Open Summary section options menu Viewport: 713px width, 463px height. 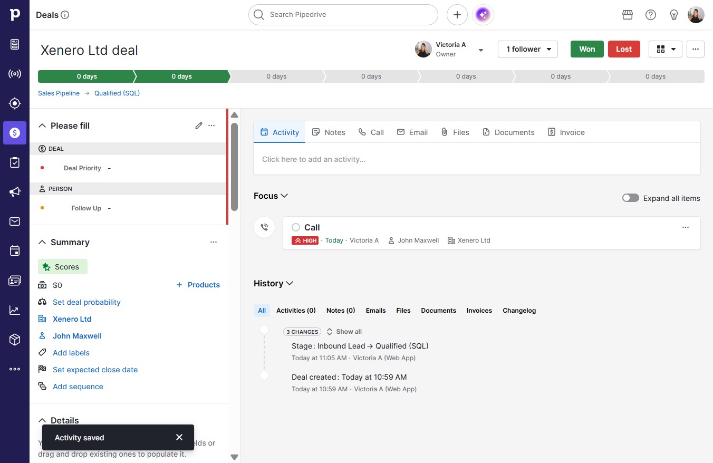tap(214, 242)
